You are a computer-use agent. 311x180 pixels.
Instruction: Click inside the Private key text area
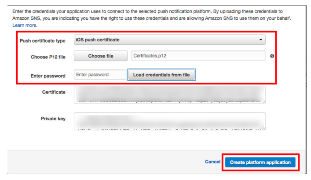(170, 122)
